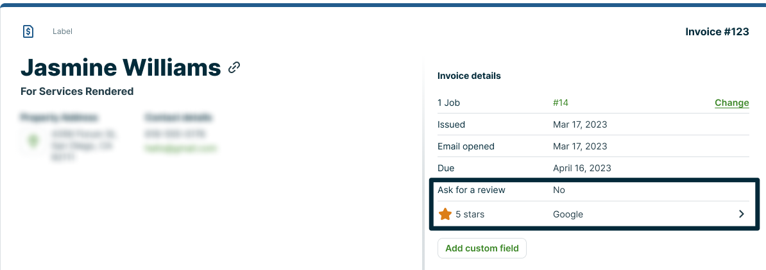Viewport: 766px width, 270px height.
Task: Click the No value for review request
Action: coord(559,190)
